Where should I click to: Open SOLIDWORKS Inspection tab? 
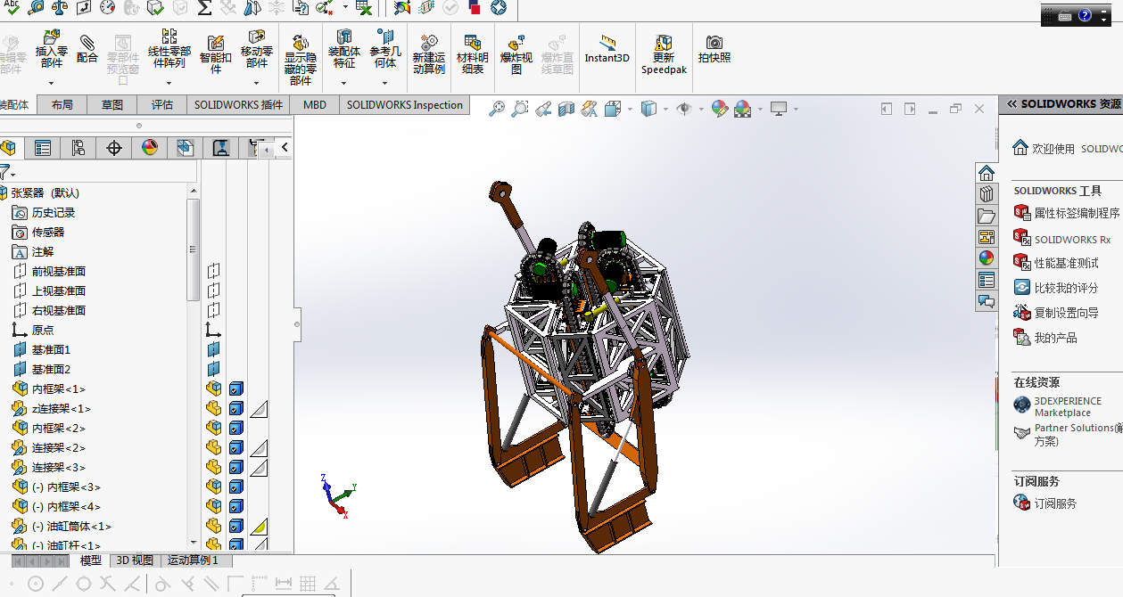coord(405,105)
